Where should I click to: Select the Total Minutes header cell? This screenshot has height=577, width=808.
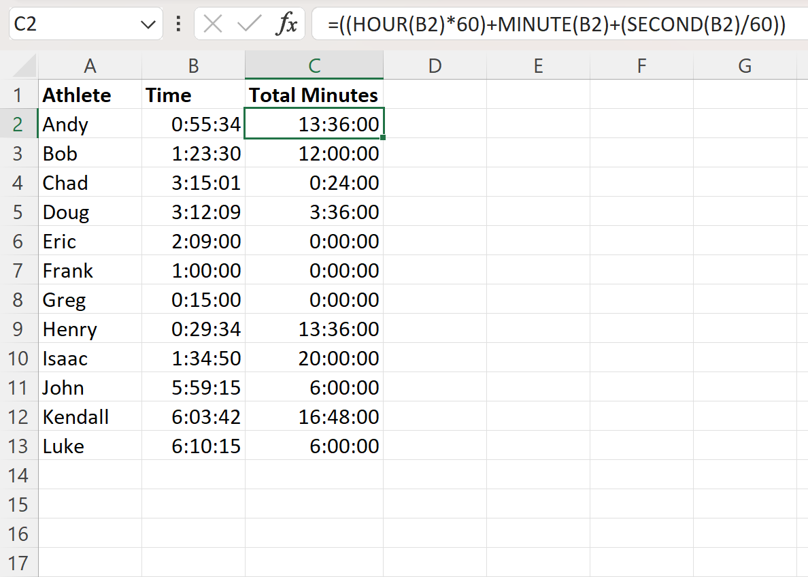[x=314, y=95]
